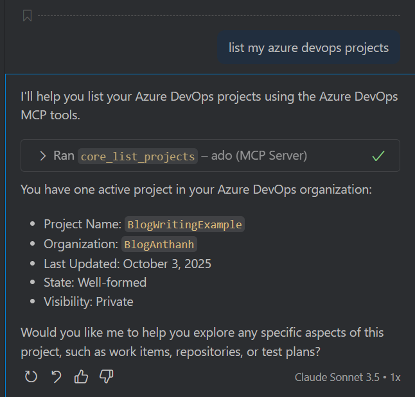Click the 'Visibility: Private' bullet

click(89, 301)
